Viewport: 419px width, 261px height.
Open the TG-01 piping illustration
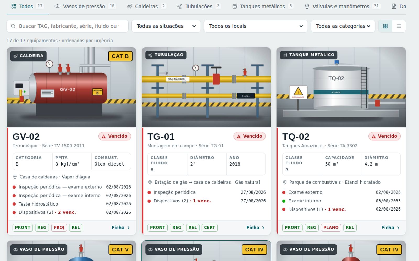[206, 87]
